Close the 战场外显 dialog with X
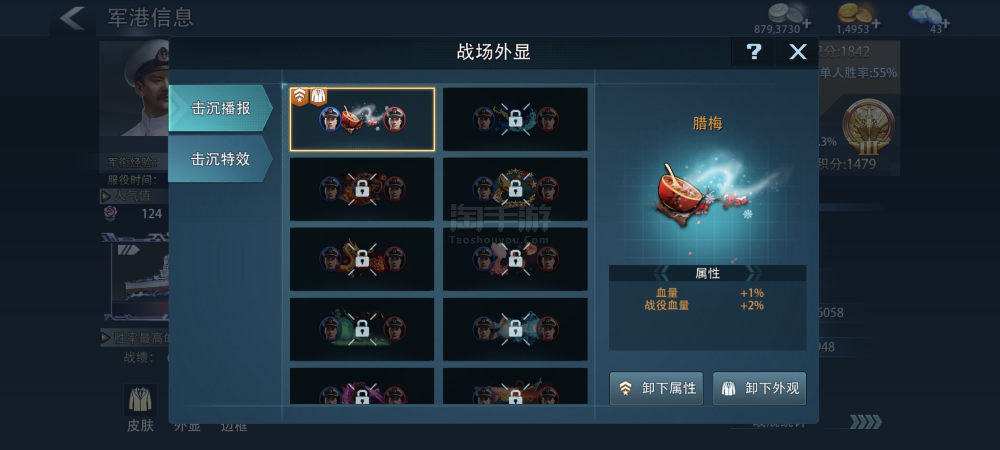Image resolution: width=1000 pixels, height=450 pixels. coord(797,52)
